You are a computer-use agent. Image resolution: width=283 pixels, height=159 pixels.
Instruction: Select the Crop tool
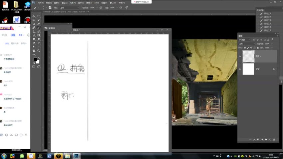(34, 24)
